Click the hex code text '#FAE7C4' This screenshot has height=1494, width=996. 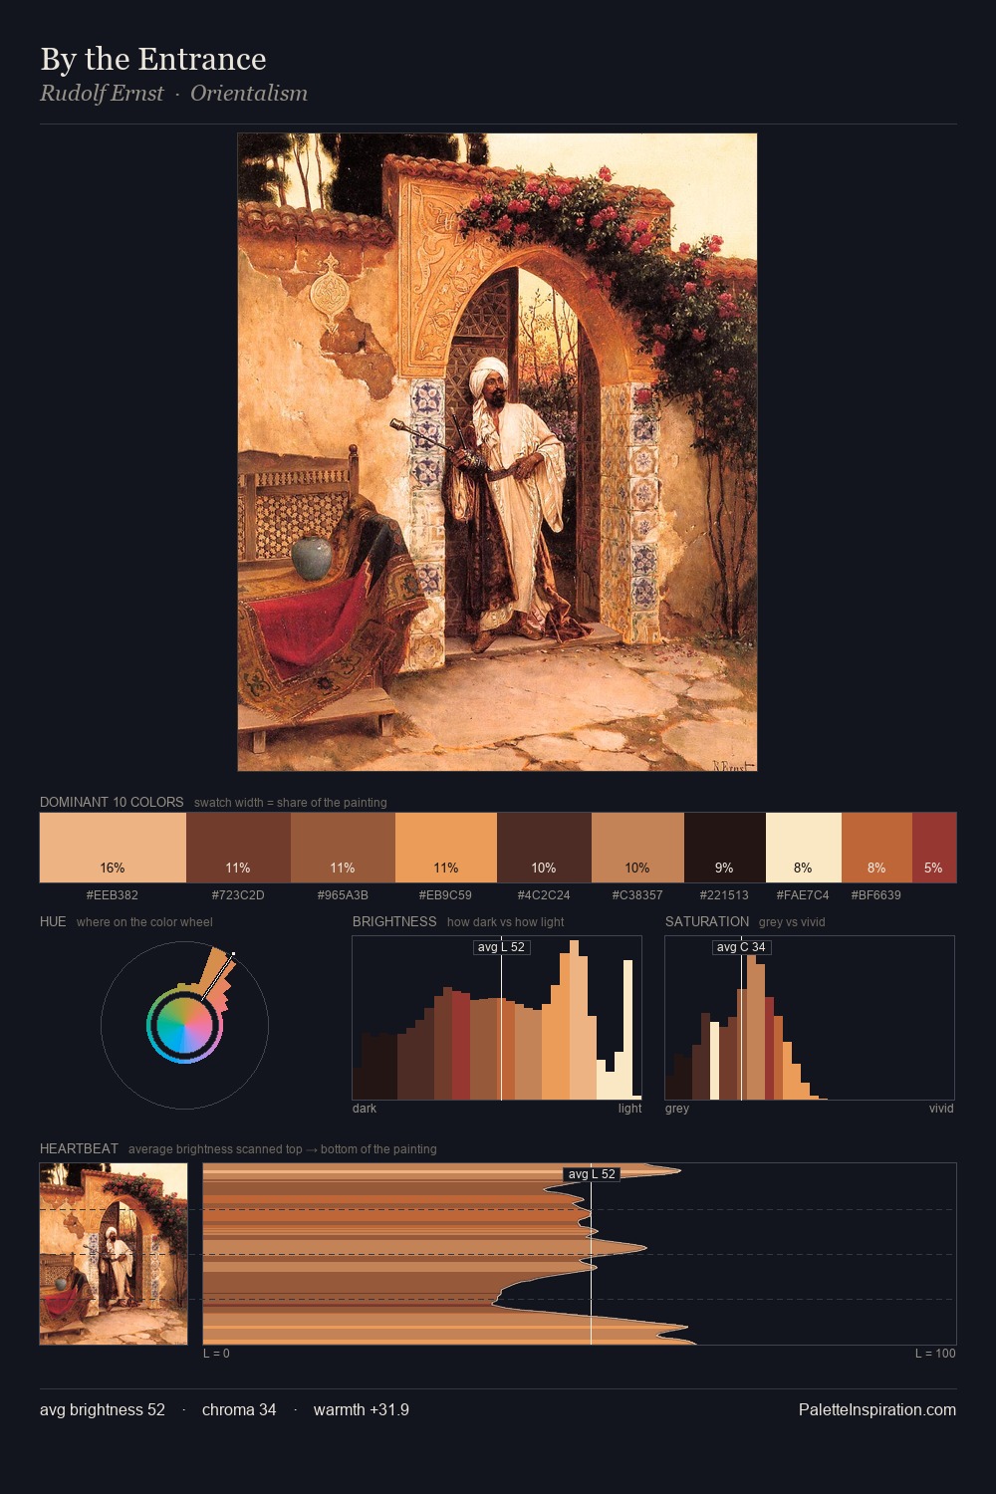point(803,895)
